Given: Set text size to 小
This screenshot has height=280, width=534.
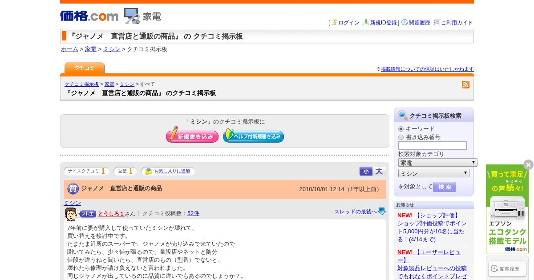Looking at the screenshot, I should point(366,171).
